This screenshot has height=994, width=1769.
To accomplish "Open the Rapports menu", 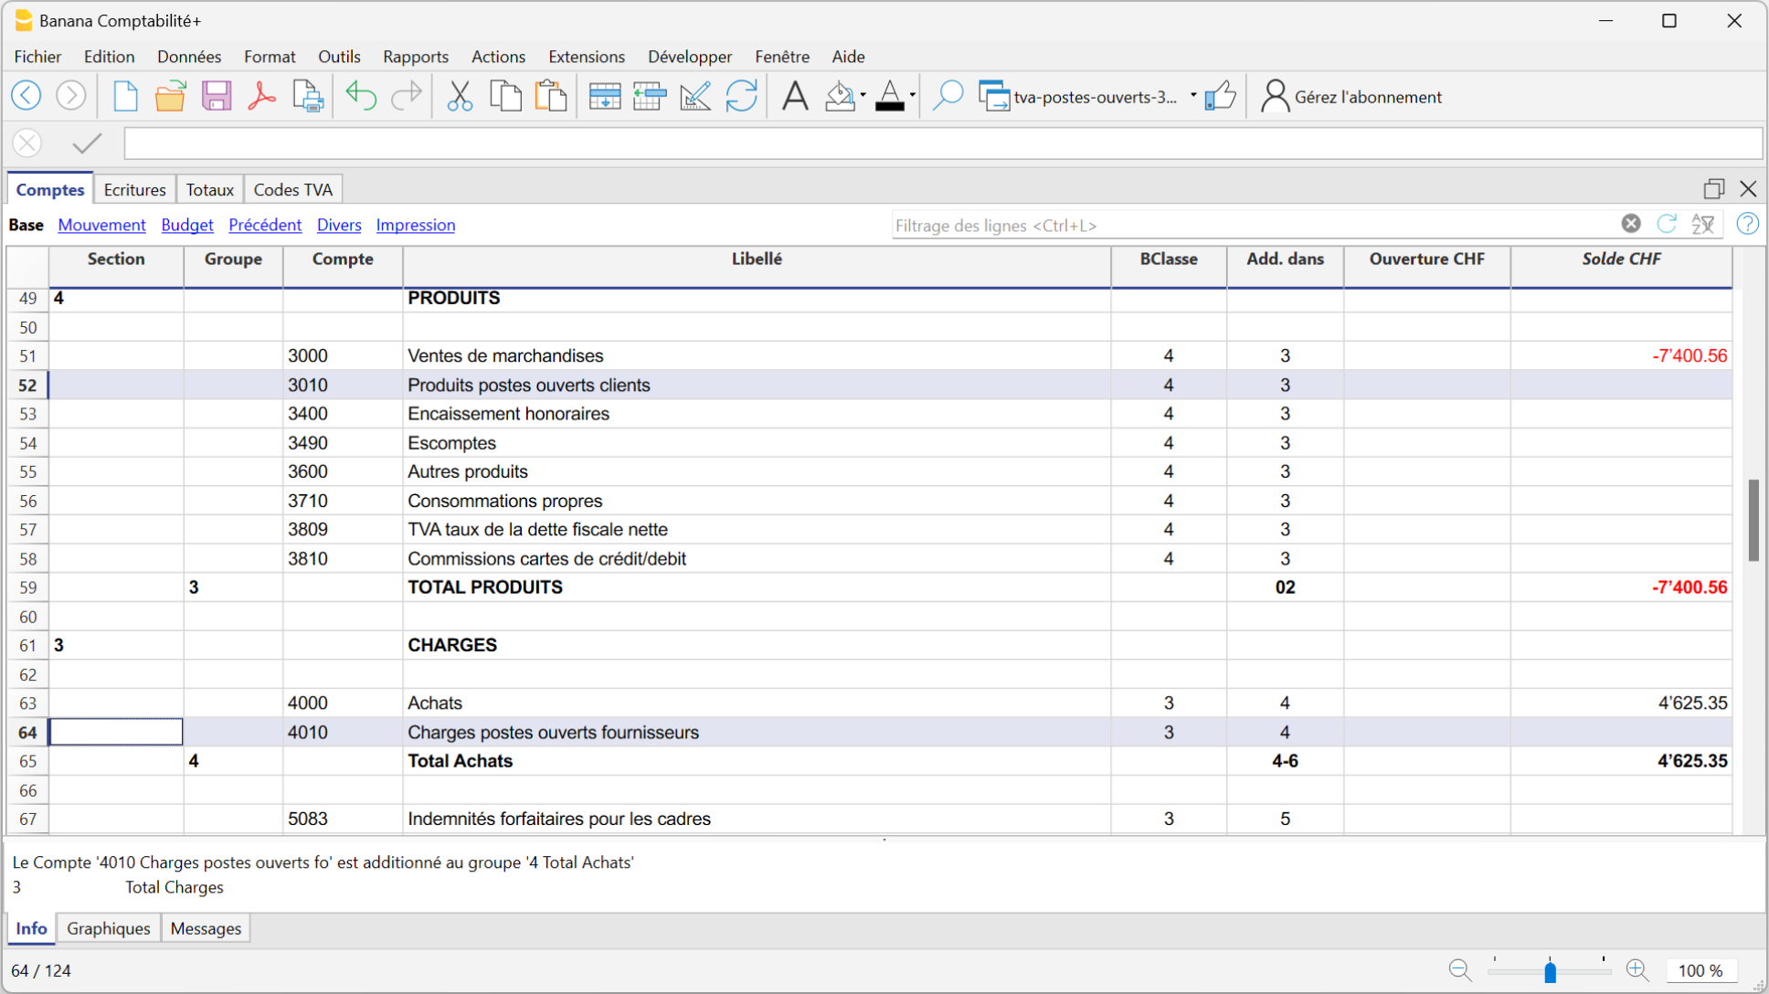I will click(416, 57).
